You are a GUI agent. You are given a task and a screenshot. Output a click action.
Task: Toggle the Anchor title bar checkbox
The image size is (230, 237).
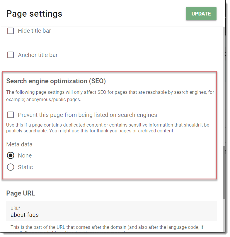(x=11, y=55)
